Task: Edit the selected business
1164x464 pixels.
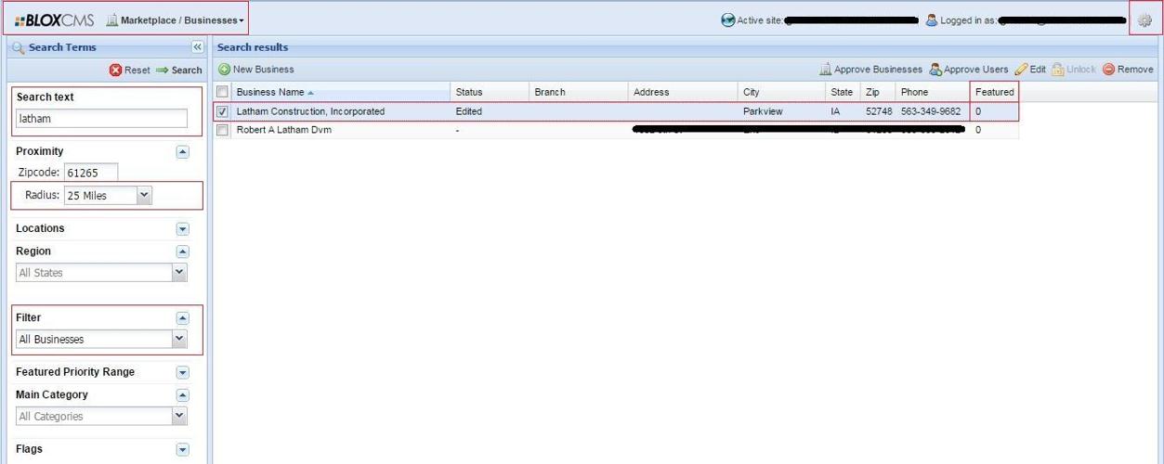Action: tap(1030, 70)
